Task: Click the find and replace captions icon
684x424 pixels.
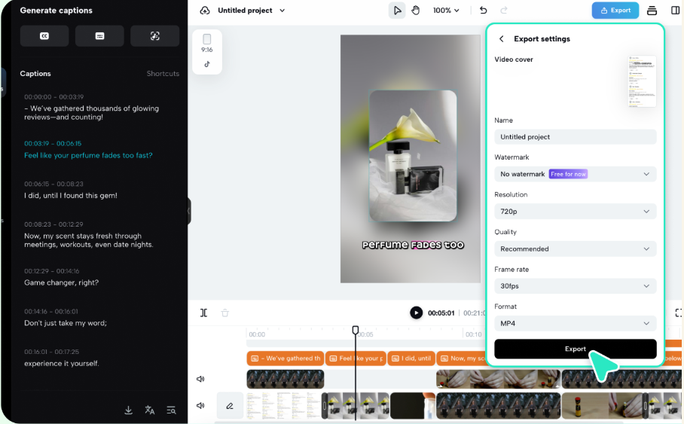Action: click(172, 410)
